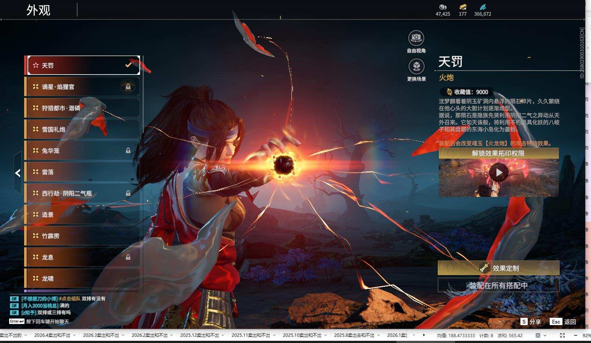The height and width of the screenshot is (343, 591).
Task: Click the silver coin currency icon above 47,425
Action: click(443, 7)
